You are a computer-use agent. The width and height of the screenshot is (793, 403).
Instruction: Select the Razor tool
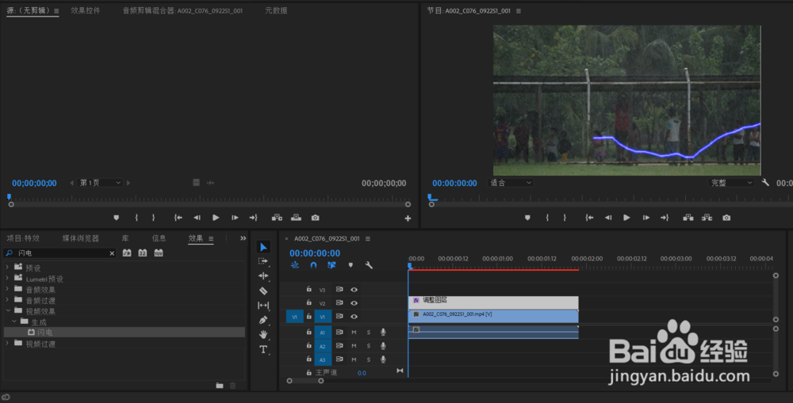pyautogui.click(x=263, y=291)
